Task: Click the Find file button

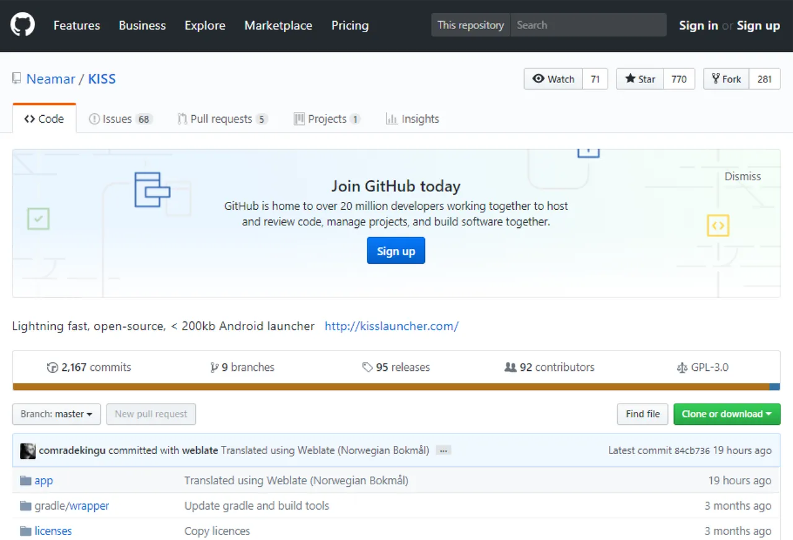Action: 642,414
